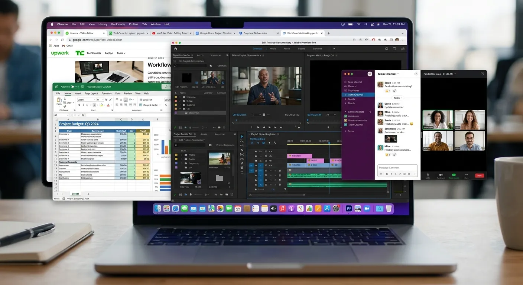Click the compose new message icon in Slack
This screenshot has height=285, width=523.
click(416, 74)
